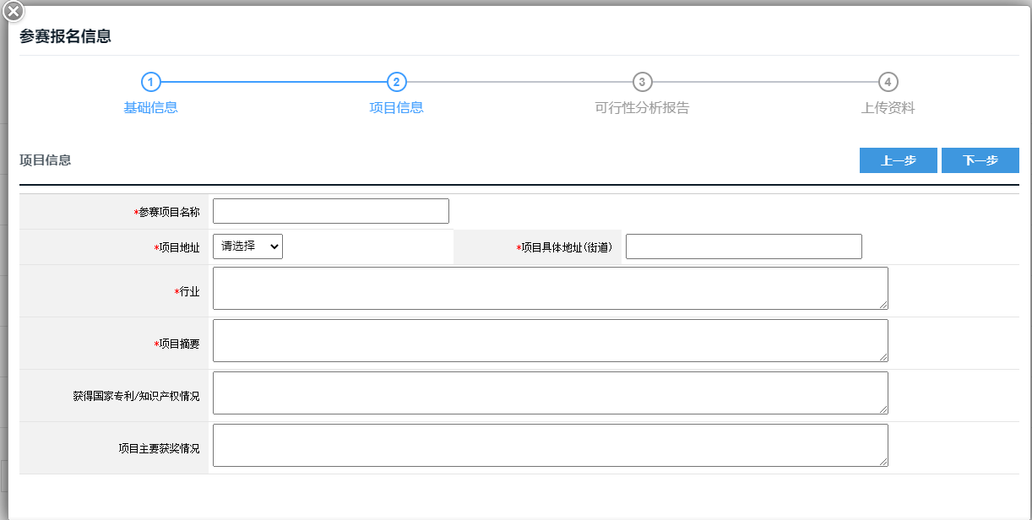1032x520 pixels.
Task: Grab the 获得国家专利 text area resize handle
Action: click(883, 409)
